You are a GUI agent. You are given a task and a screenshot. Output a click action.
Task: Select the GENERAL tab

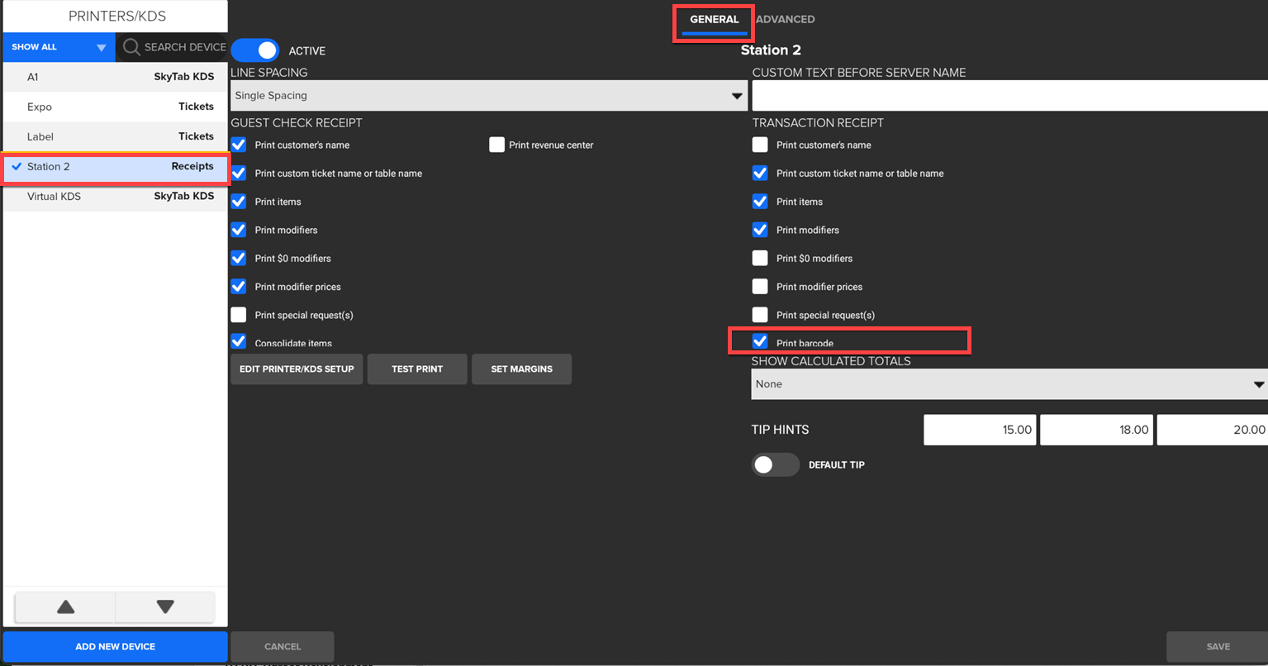pyautogui.click(x=714, y=19)
